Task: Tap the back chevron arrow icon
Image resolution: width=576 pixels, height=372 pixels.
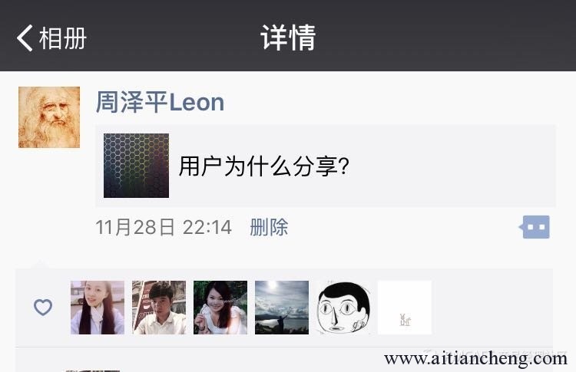Action: (25, 38)
